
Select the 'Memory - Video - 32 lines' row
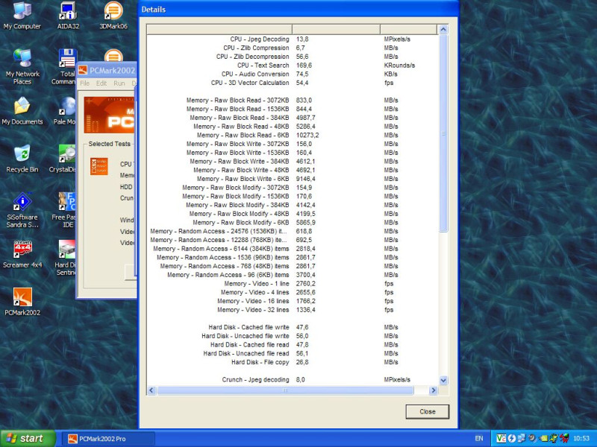tap(293, 310)
